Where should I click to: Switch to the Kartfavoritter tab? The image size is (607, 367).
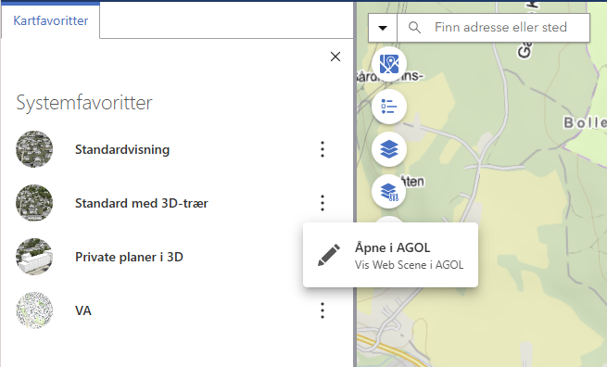pyautogui.click(x=50, y=20)
